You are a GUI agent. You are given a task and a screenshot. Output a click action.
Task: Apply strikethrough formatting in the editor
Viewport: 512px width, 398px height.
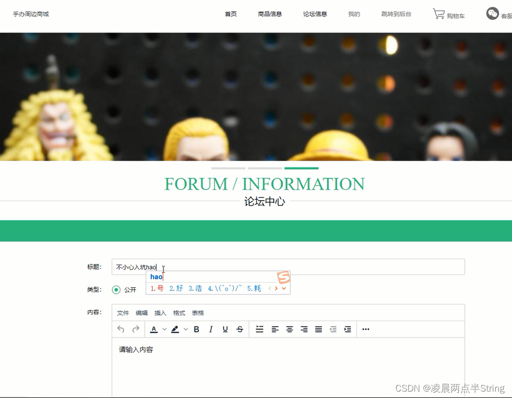[239, 329]
